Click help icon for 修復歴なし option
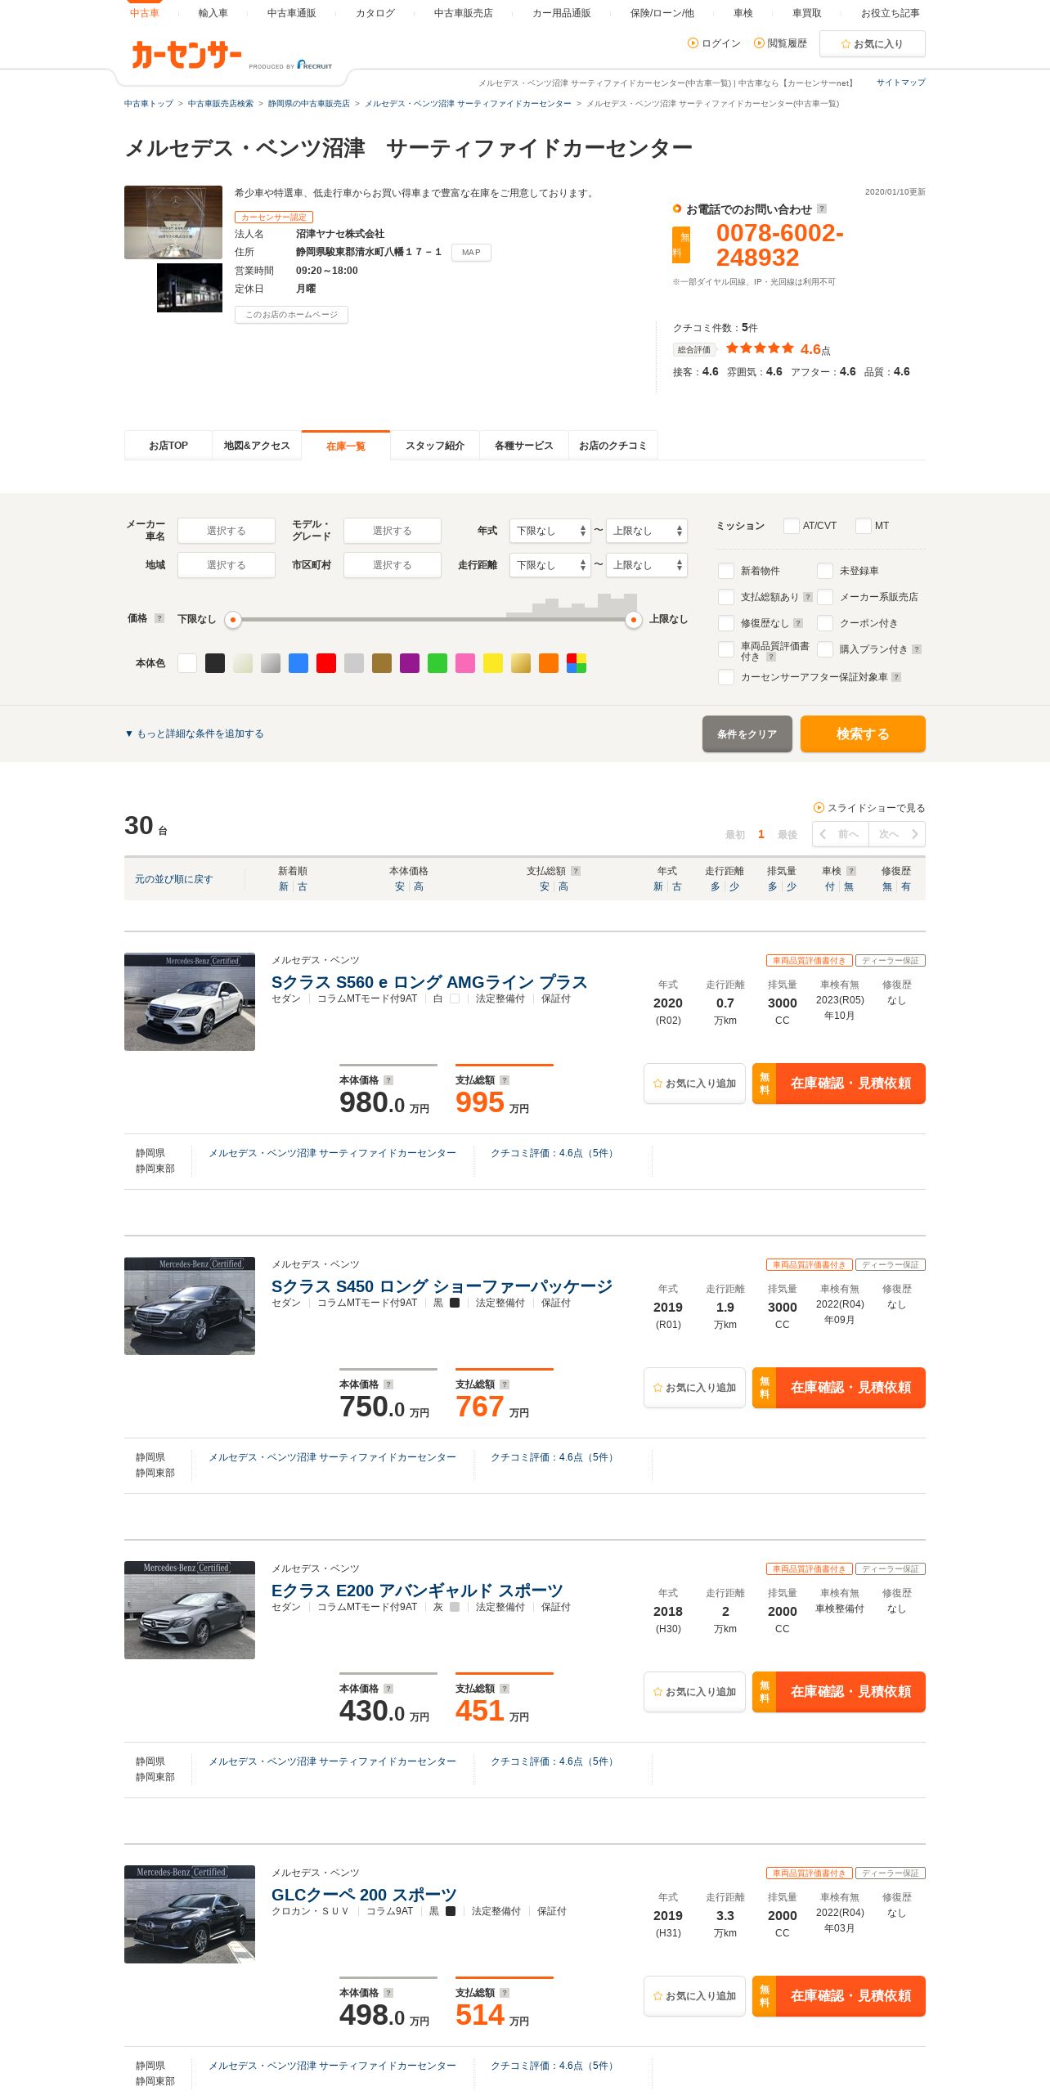1050x2100 pixels. point(798,623)
